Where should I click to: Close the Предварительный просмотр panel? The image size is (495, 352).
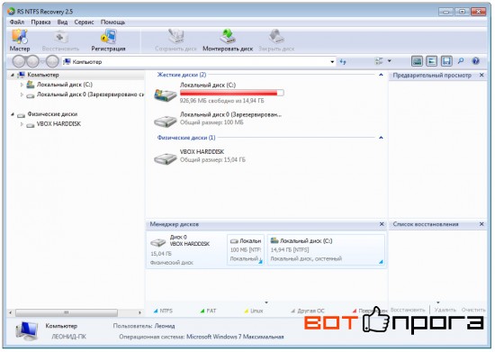click(x=481, y=75)
